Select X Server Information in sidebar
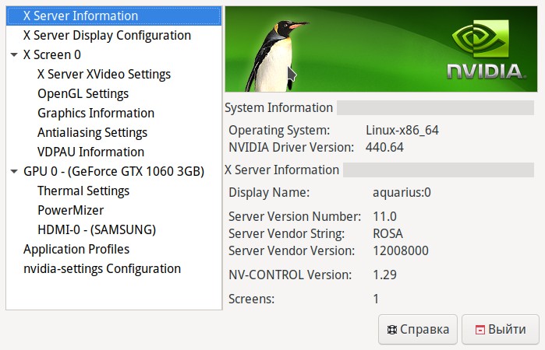545x350 pixels. coord(80,16)
